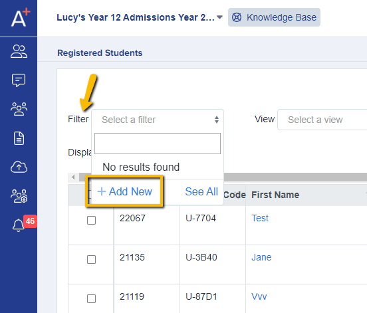The height and width of the screenshot is (313, 367).
Task: Open the cloud upload icon in sidebar
Action: tap(19, 167)
